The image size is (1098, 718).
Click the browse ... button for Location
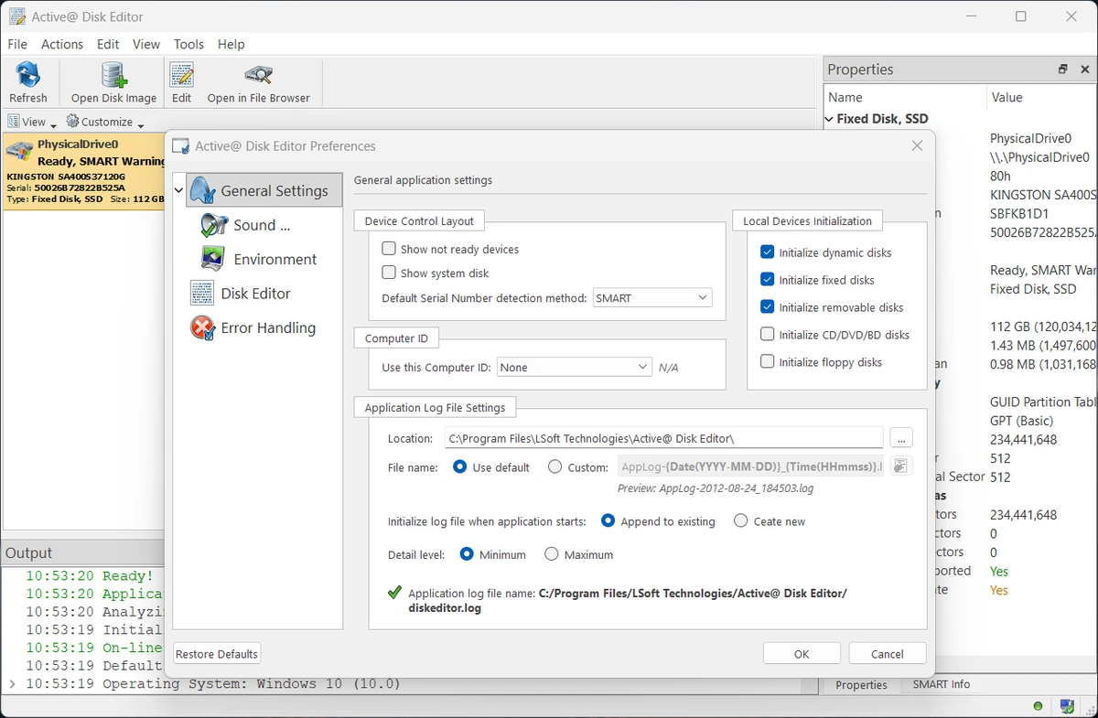pyautogui.click(x=901, y=438)
